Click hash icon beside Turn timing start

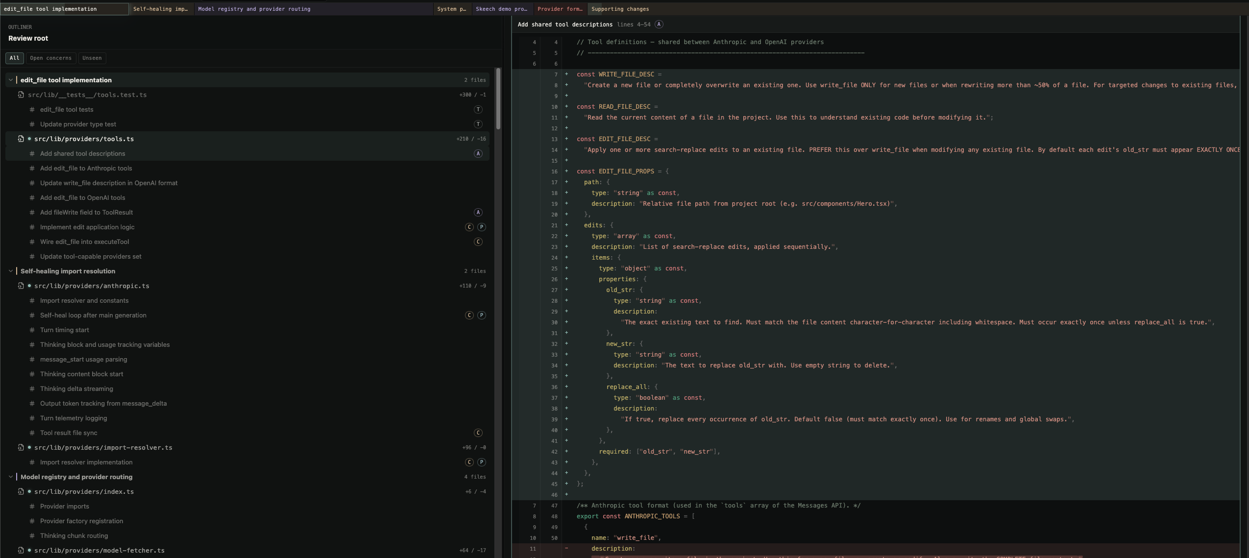click(x=32, y=330)
